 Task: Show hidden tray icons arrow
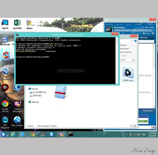point(127,135)
